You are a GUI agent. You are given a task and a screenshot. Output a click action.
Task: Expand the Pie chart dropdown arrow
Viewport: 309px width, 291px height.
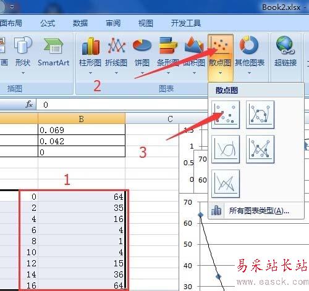click(142, 73)
